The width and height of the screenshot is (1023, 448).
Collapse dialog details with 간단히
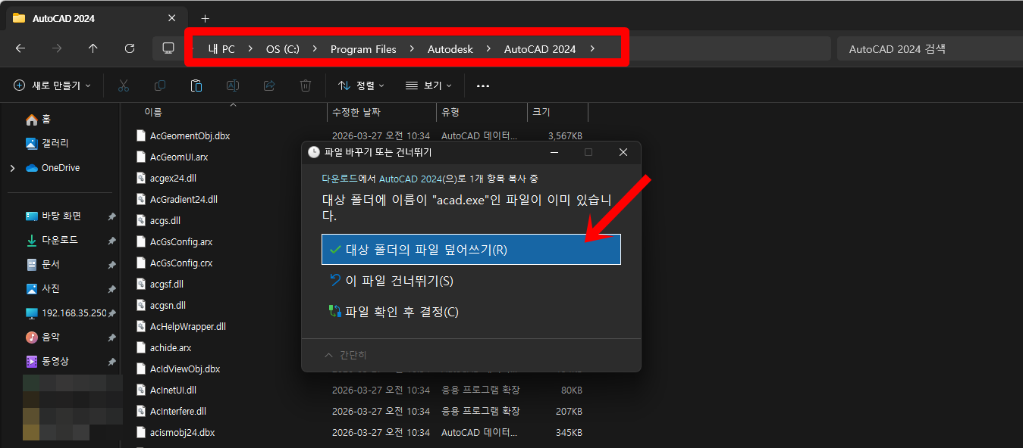[x=345, y=355]
